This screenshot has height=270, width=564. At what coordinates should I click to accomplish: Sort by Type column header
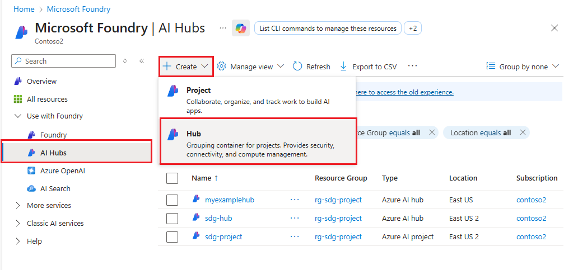point(389,178)
